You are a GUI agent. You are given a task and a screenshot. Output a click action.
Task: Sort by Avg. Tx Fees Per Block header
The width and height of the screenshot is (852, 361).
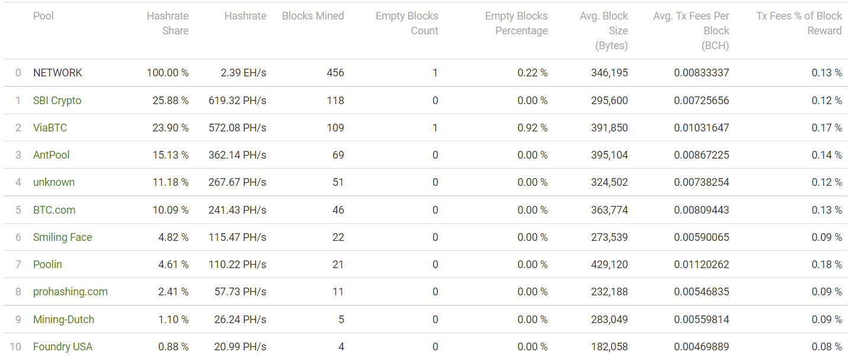(691, 31)
